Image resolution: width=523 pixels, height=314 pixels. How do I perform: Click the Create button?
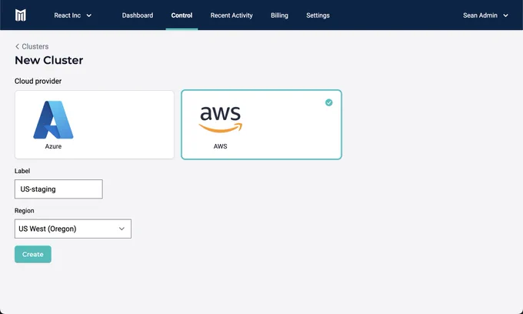pyautogui.click(x=33, y=254)
